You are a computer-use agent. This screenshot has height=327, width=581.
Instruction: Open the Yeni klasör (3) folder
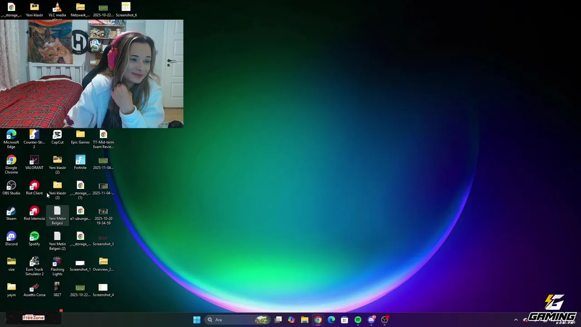tap(57, 190)
